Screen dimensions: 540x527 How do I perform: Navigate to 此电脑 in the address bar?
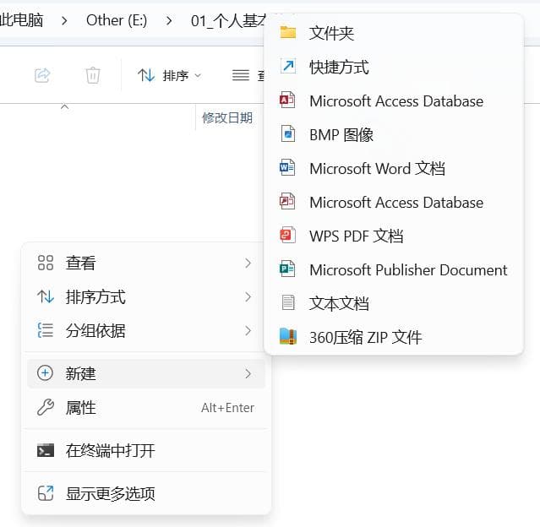click(x=22, y=20)
